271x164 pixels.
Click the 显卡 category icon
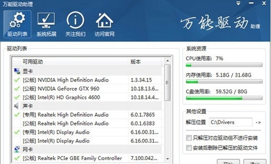click(17, 71)
